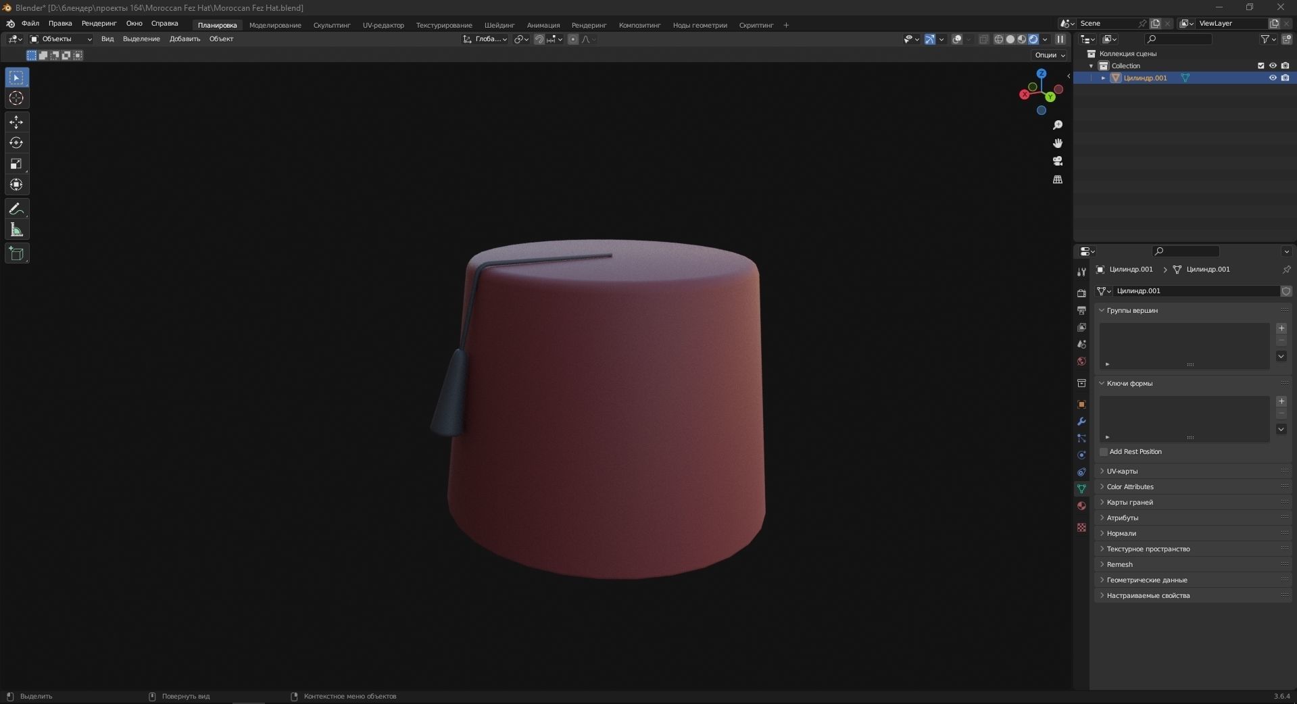
Task: Expand the Цилиндр.001 outliner item
Action: pos(1104,78)
